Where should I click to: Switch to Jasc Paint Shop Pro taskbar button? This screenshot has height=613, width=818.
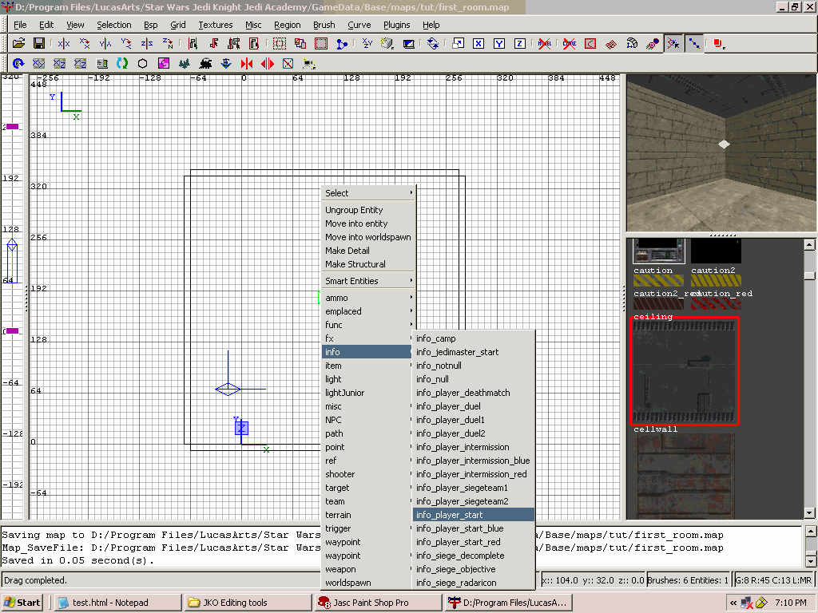tap(378, 603)
